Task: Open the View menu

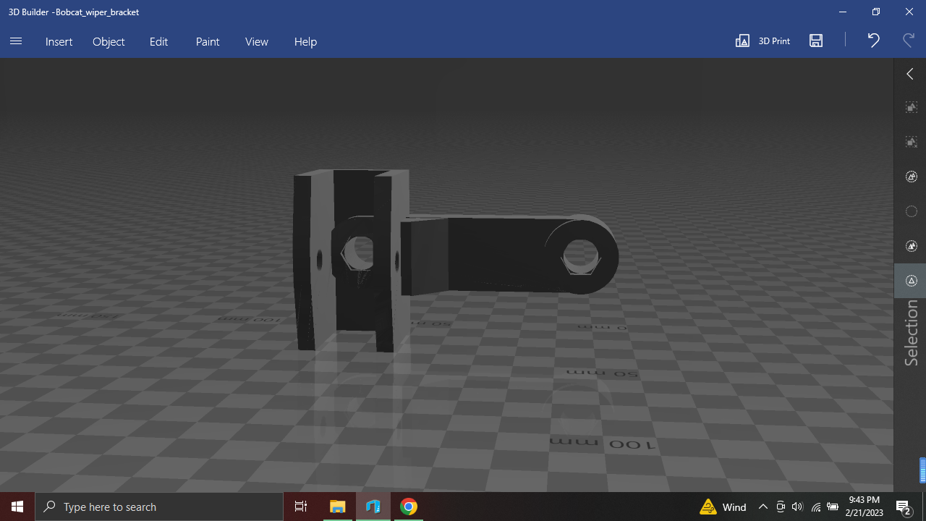Action: pos(256,41)
